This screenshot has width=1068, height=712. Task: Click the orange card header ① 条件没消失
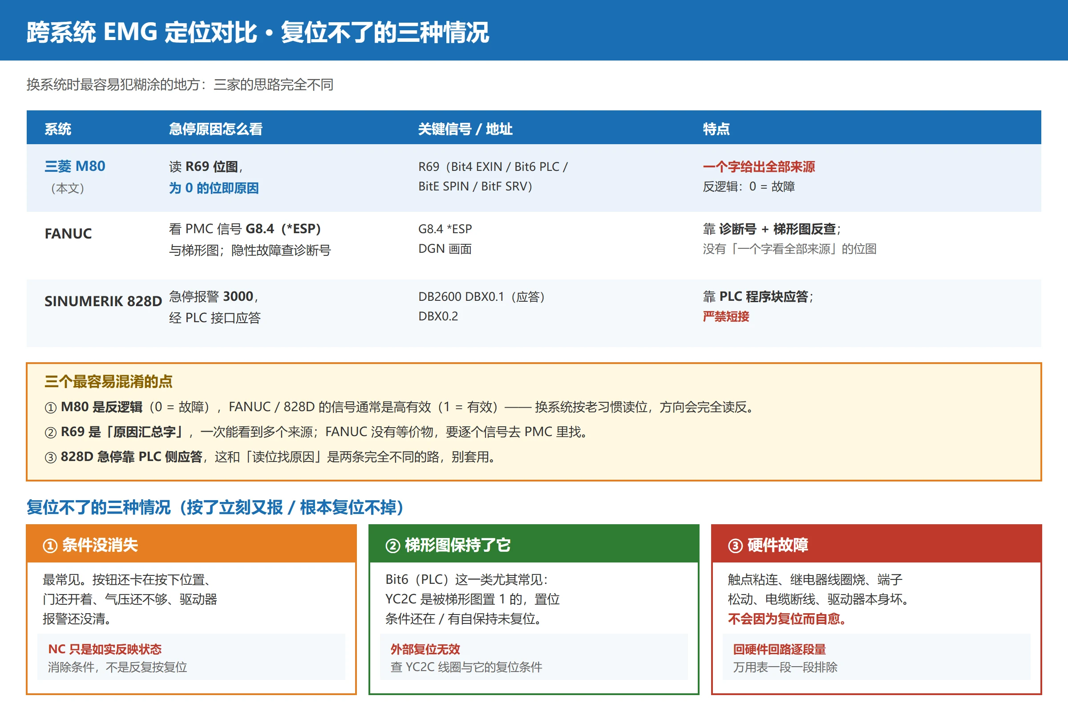pyautogui.click(x=191, y=544)
